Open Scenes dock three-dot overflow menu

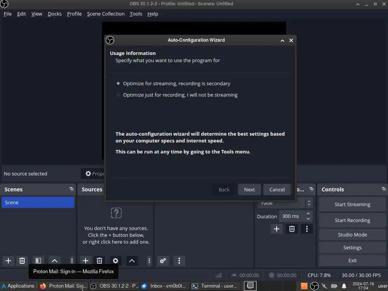(72, 261)
